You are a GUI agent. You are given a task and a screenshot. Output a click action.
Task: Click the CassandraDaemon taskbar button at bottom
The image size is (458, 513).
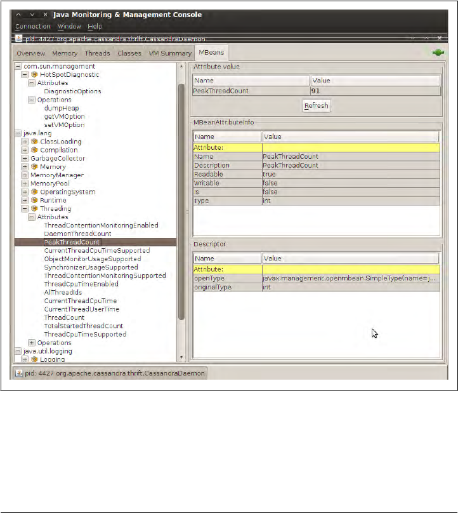click(110, 373)
